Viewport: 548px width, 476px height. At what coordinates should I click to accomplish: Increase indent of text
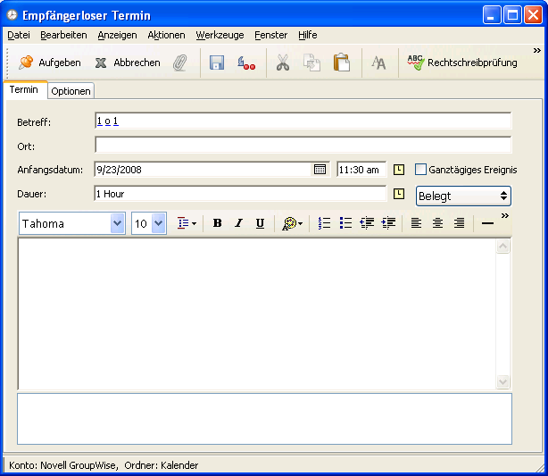pyautogui.click(x=388, y=223)
